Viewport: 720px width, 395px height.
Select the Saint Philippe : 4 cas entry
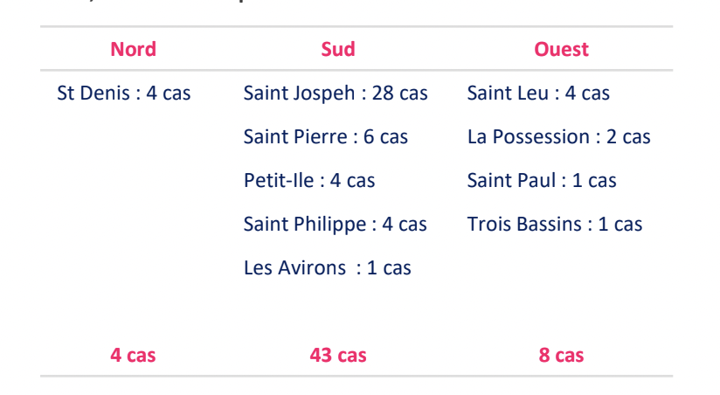click(336, 224)
